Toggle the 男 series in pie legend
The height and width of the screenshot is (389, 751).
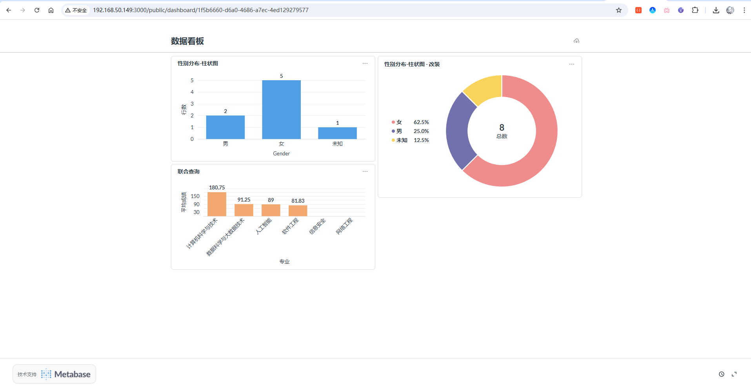[399, 131]
